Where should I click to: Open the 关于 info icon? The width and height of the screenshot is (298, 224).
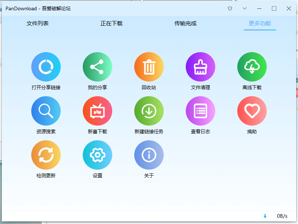pos(149,155)
